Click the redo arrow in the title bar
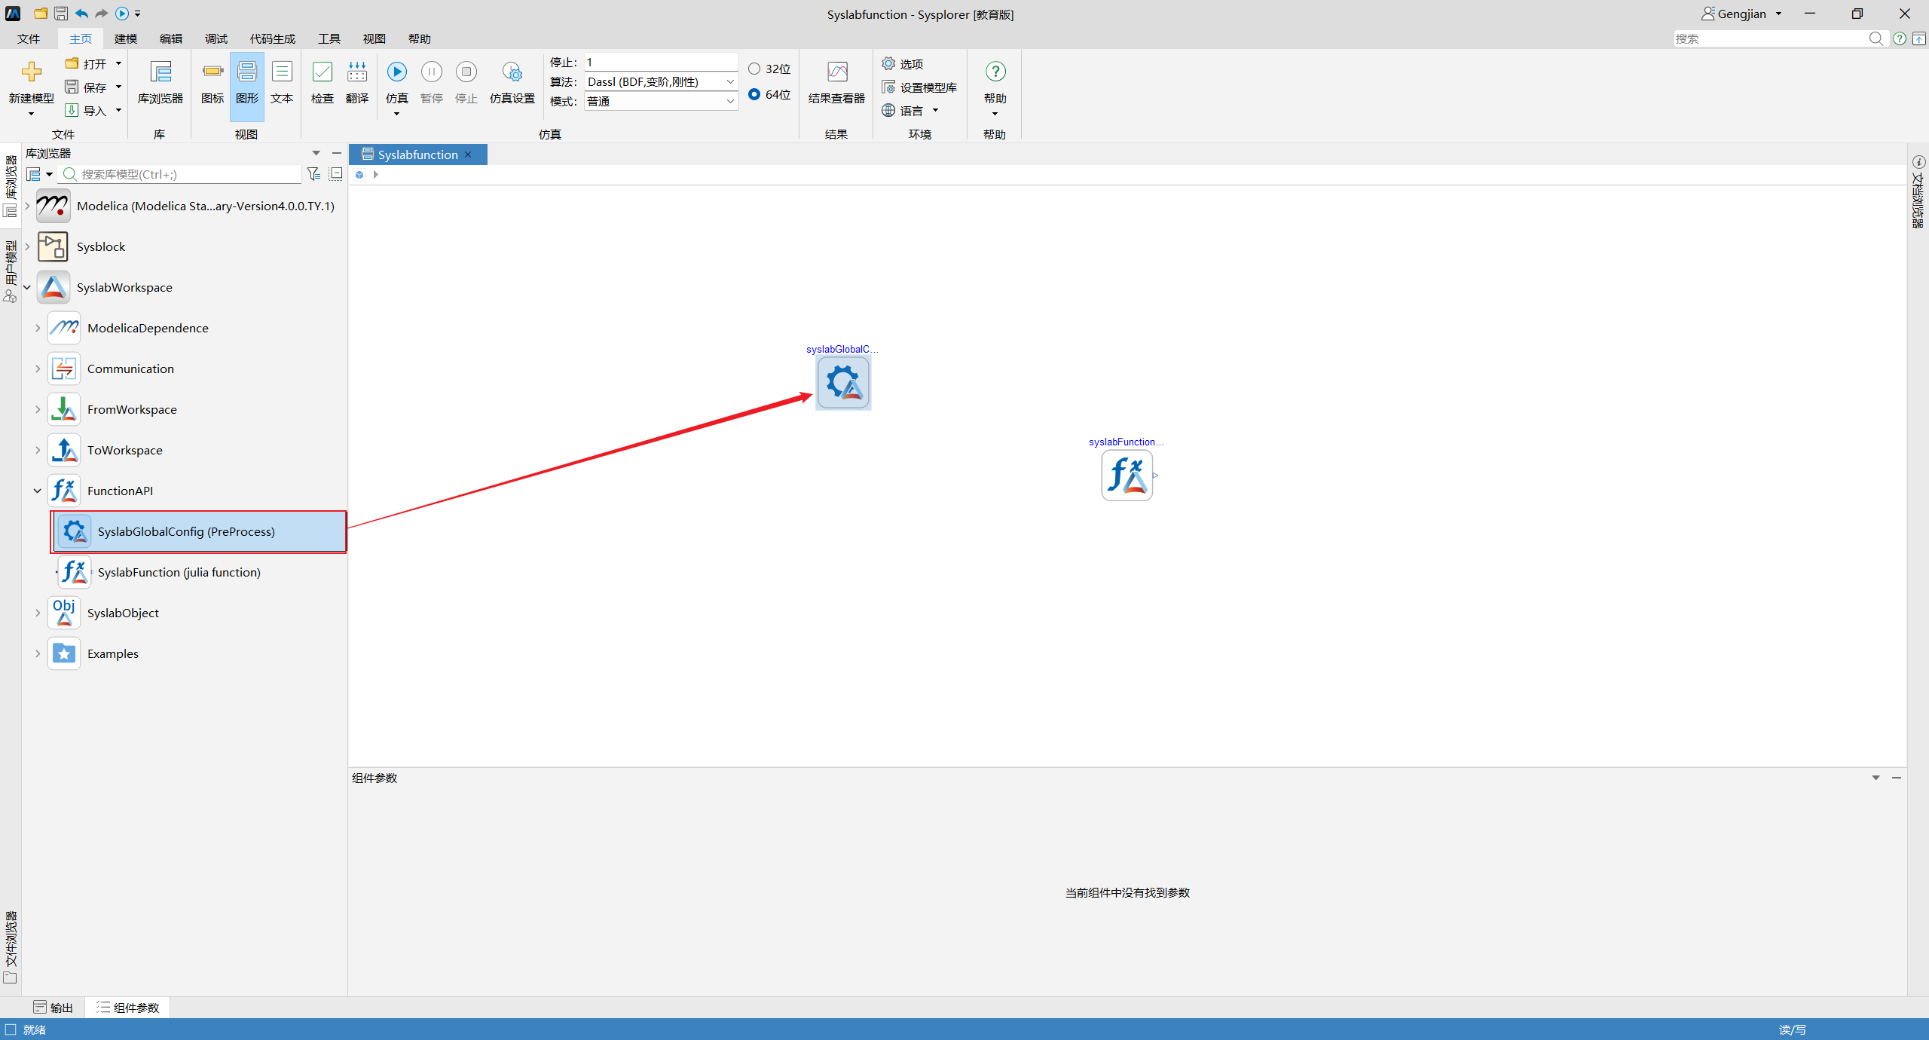1929x1040 pixels. (x=101, y=14)
